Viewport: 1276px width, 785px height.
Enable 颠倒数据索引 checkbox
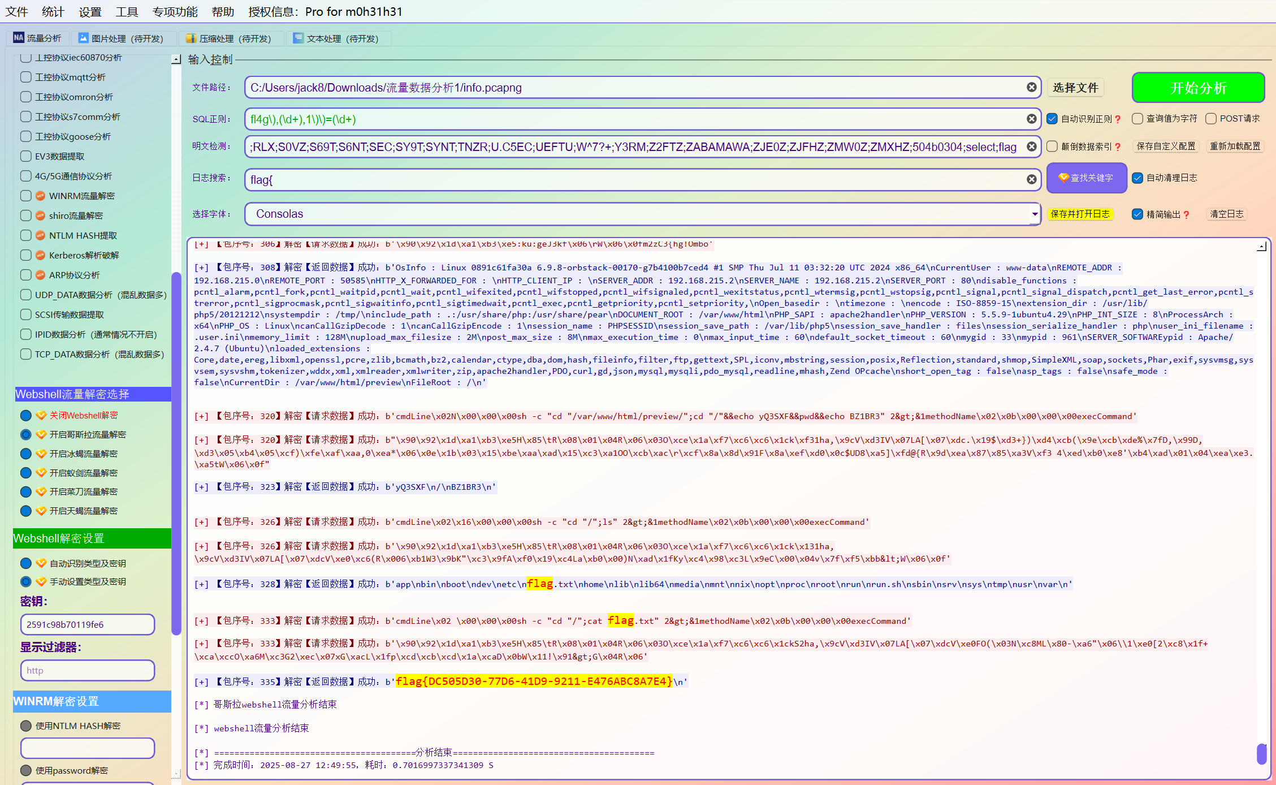(x=1052, y=146)
